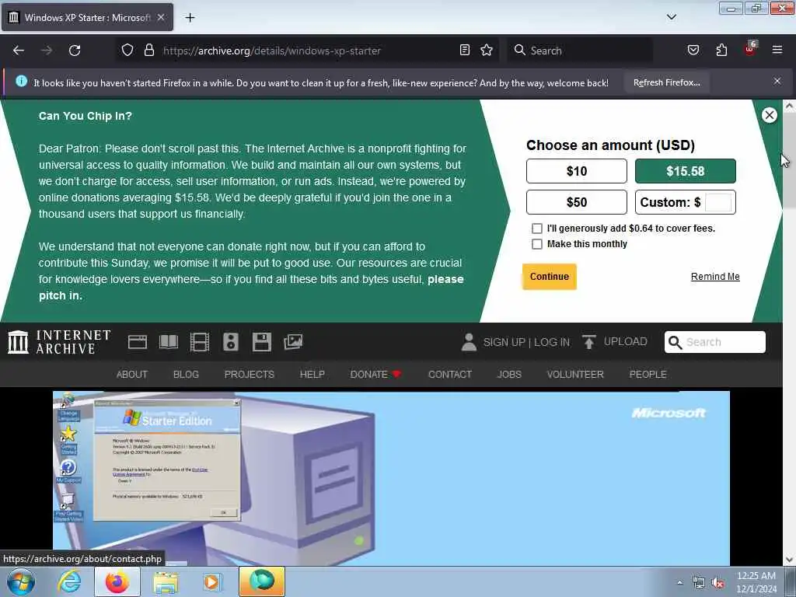Click the Internet Archive logo
The height and width of the screenshot is (597, 796).
(x=59, y=342)
